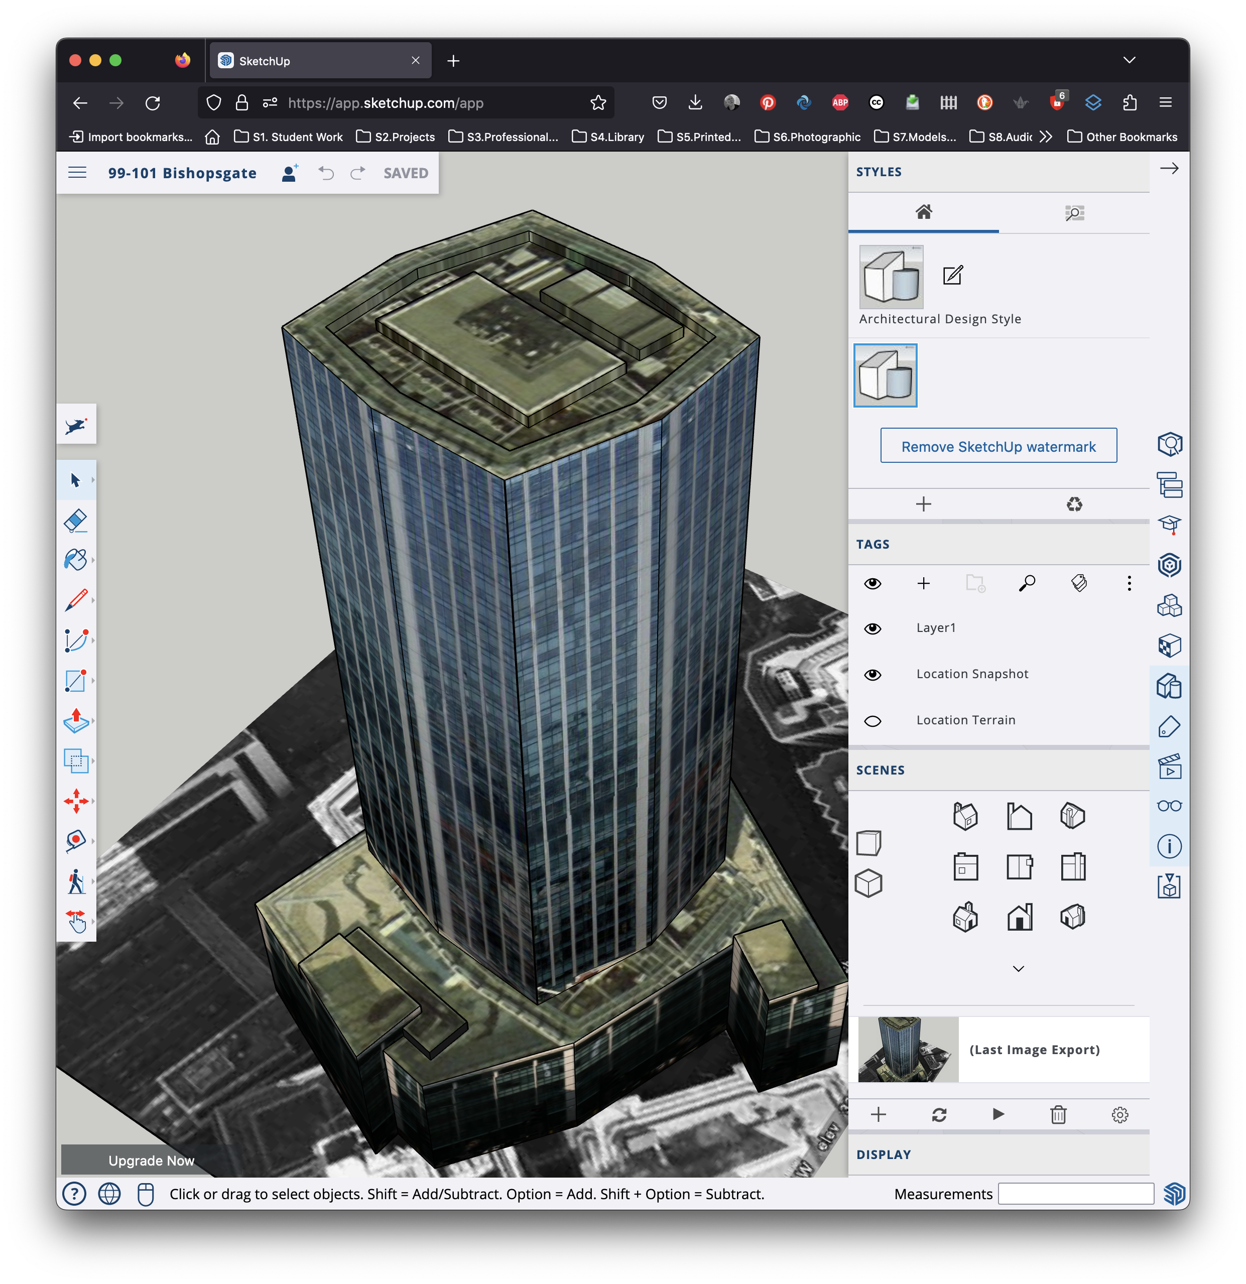Image resolution: width=1246 pixels, height=1284 pixels.
Task: Open the S2.Projects bookmark folder
Action: (396, 137)
